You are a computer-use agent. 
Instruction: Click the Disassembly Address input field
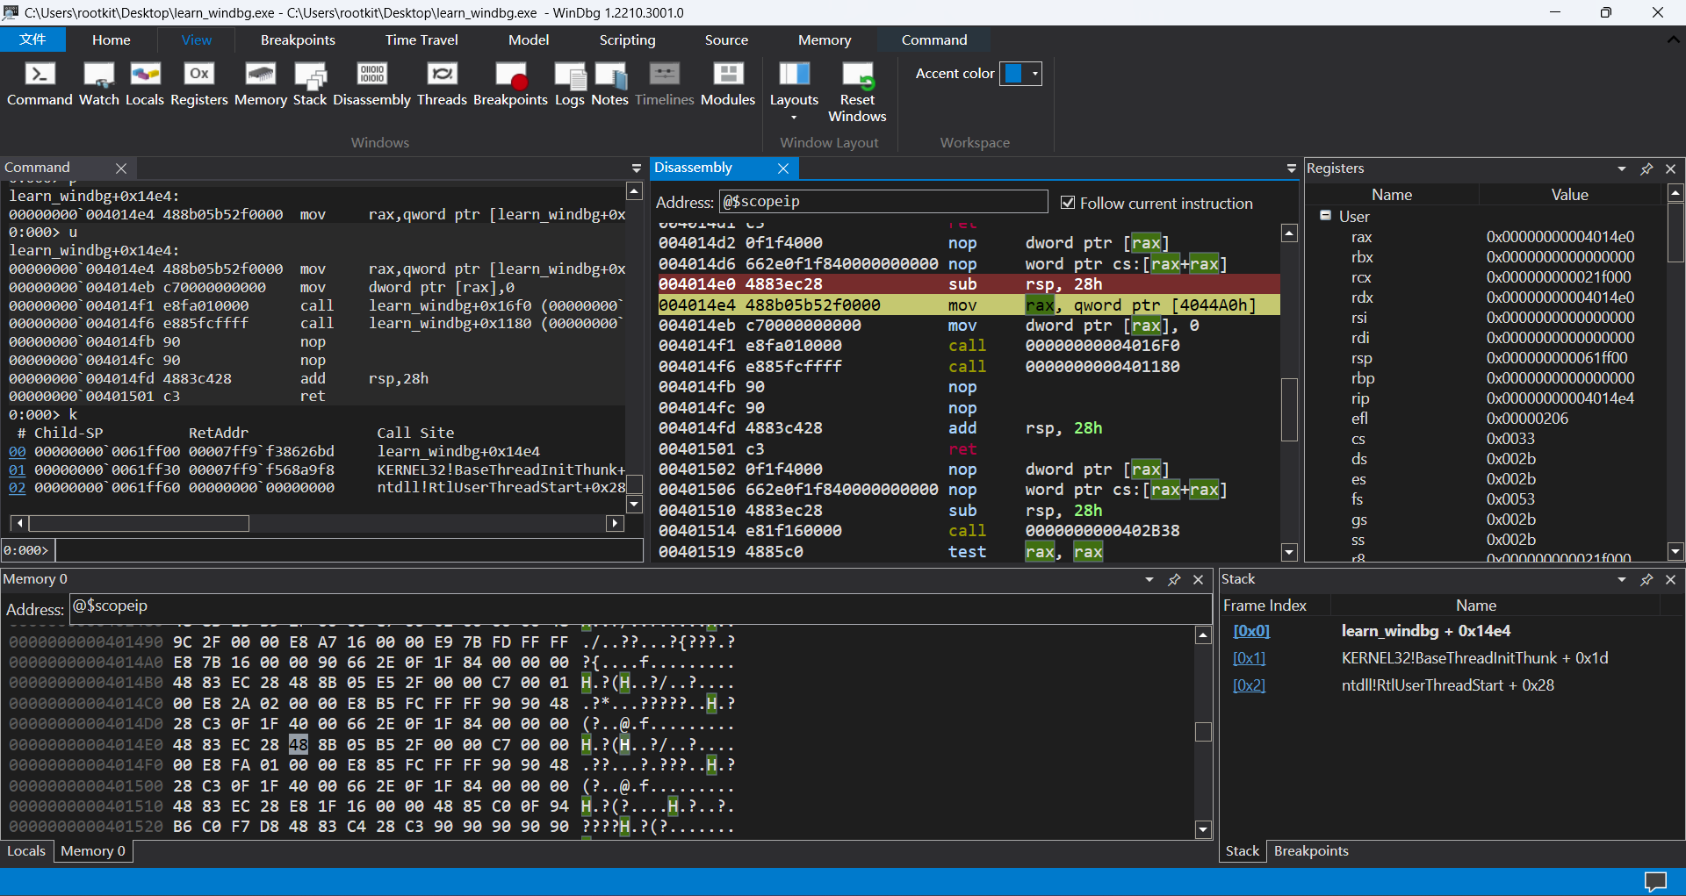(x=883, y=202)
